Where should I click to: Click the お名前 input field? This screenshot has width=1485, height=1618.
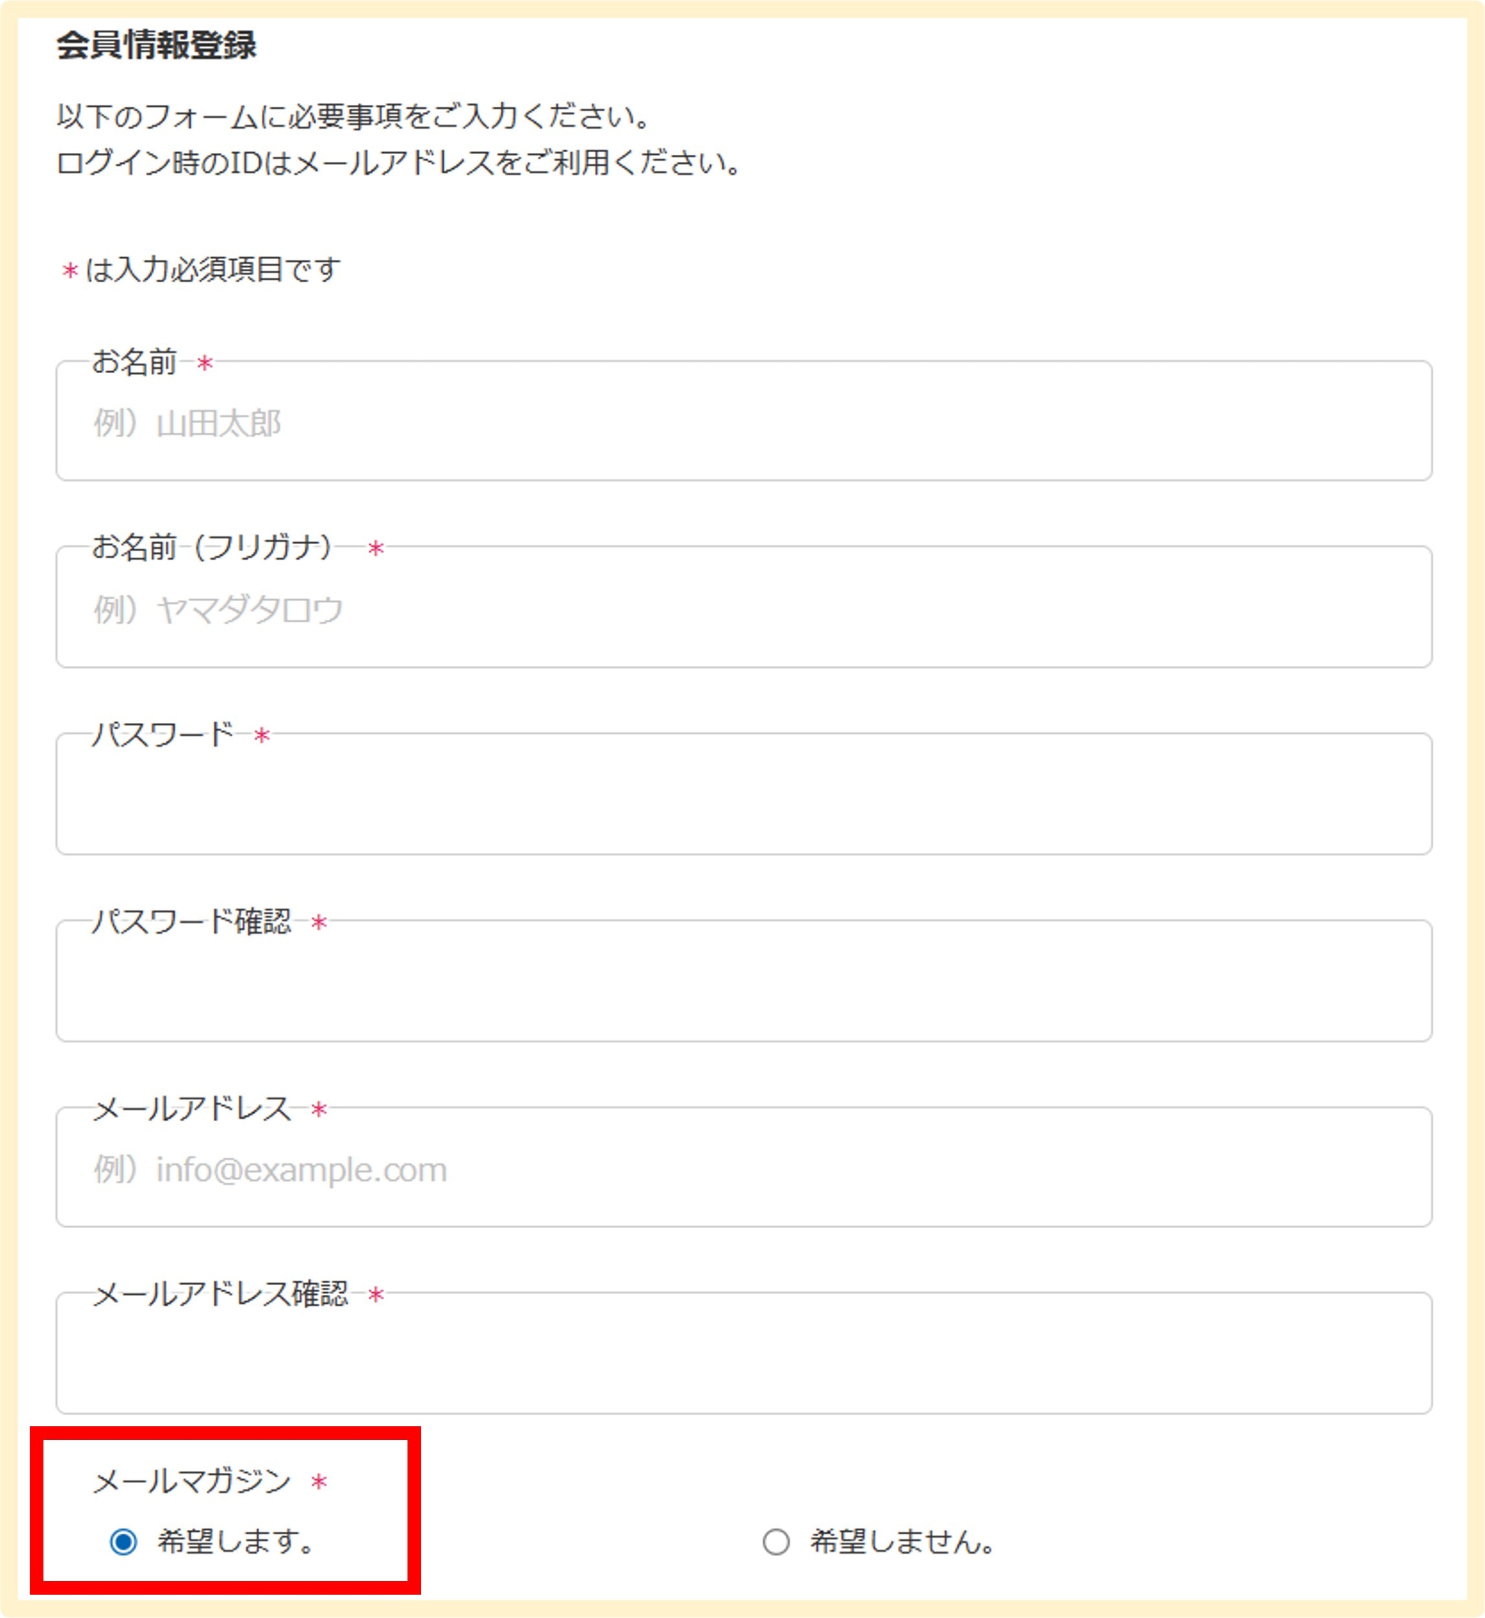(x=743, y=424)
